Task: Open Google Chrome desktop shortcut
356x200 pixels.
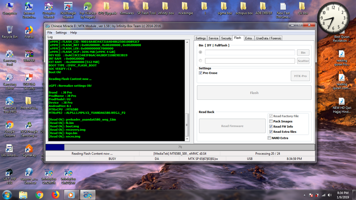Action: click(9, 129)
